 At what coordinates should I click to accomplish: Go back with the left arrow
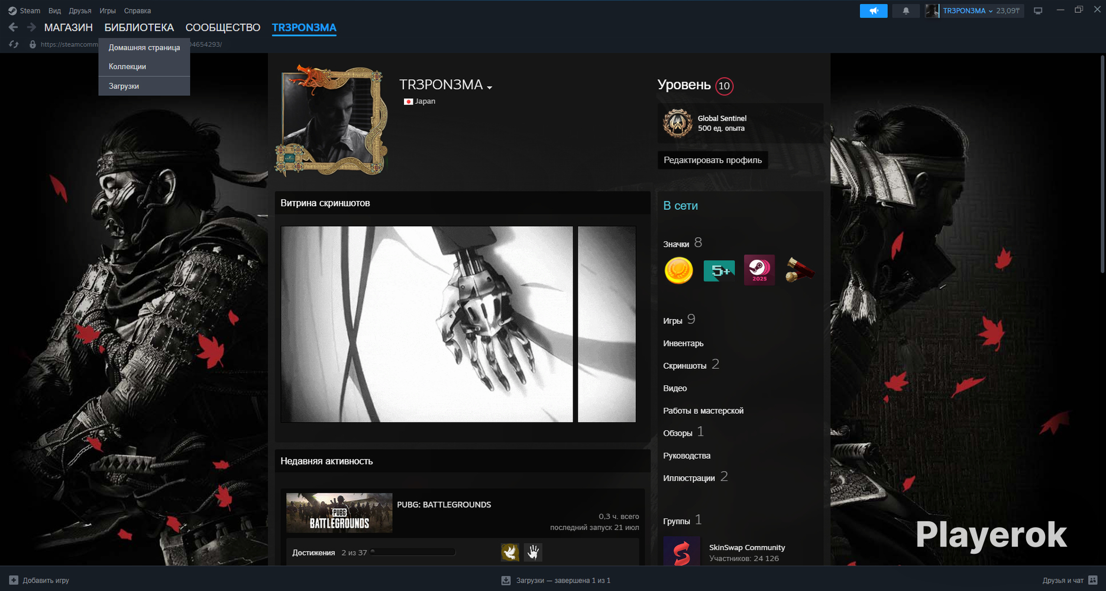click(x=13, y=27)
